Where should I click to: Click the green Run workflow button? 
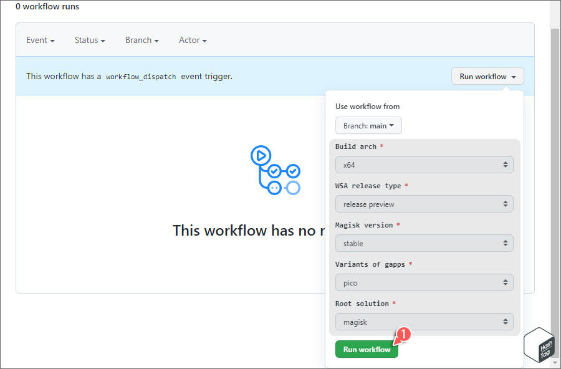(367, 349)
